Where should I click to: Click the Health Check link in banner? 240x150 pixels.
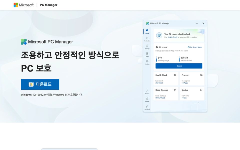[172, 37]
